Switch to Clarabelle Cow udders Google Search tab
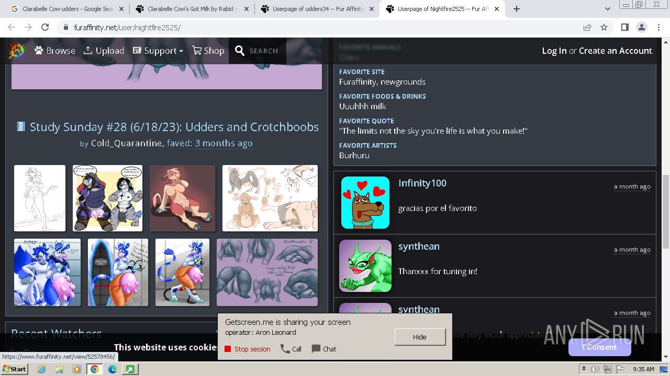 (66, 9)
